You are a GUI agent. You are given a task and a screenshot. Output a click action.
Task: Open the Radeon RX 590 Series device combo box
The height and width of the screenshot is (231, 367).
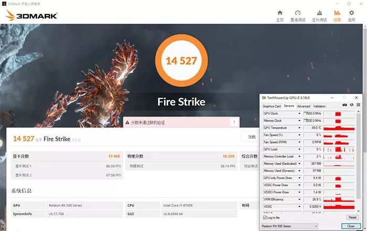(289, 226)
